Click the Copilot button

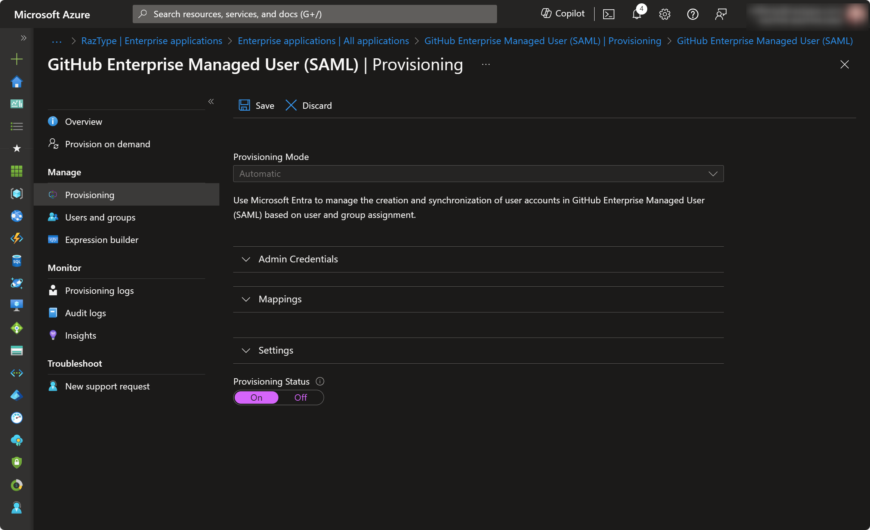563,14
